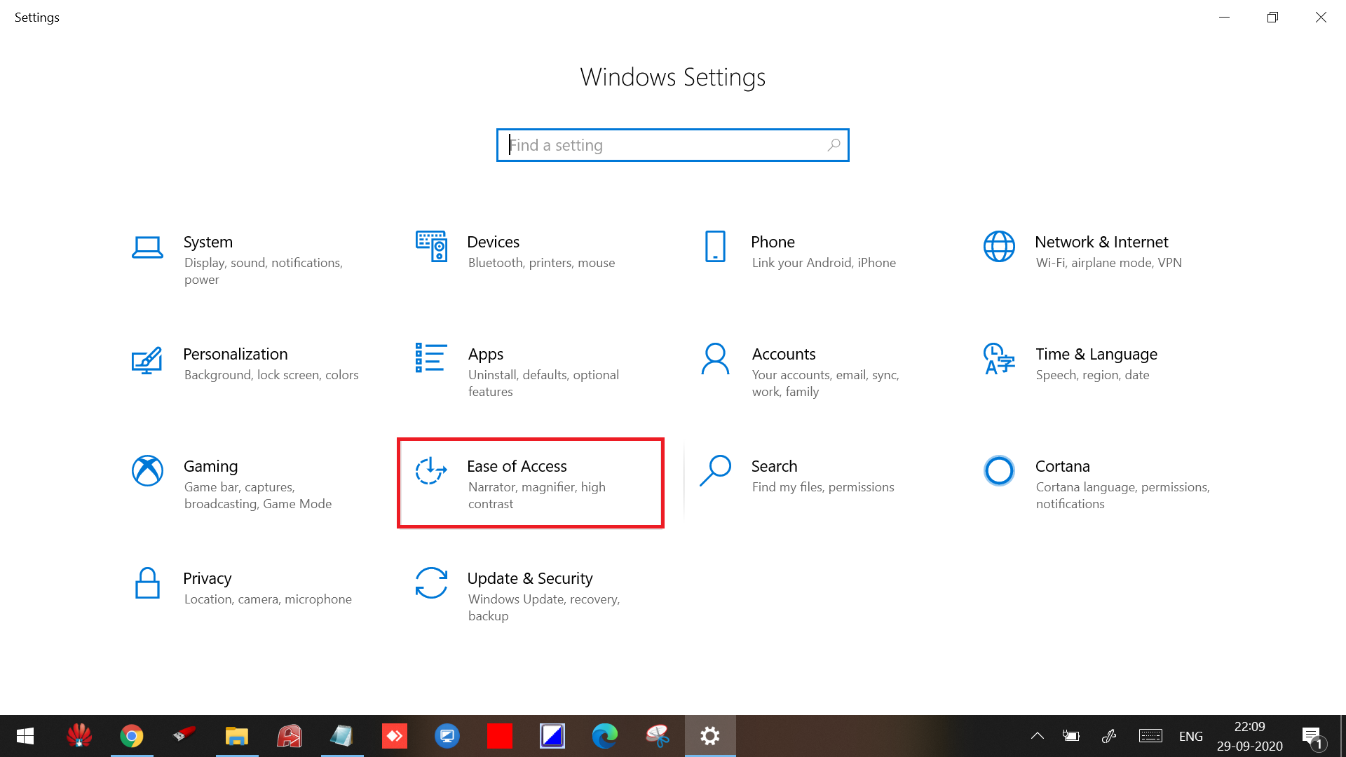This screenshot has height=757, width=1346.
Task: Click 'Link your Android, iPhone' description
Action: click(824, 263)
